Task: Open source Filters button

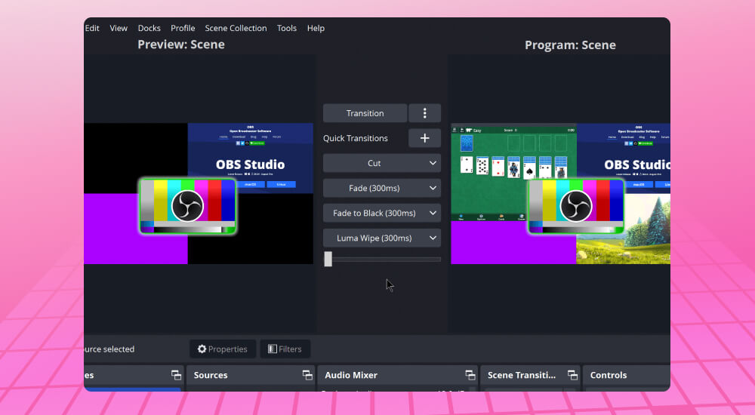Action: click(x=285, y=349)
